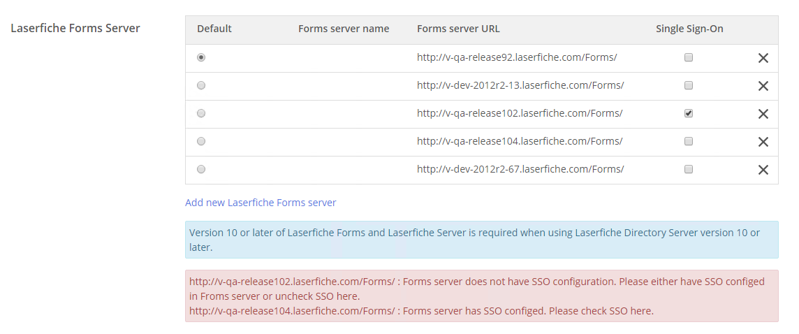799x334 pixels.
Task: Remove the v-dev-2012r2-67 server entry
Action: pos(763,170)
